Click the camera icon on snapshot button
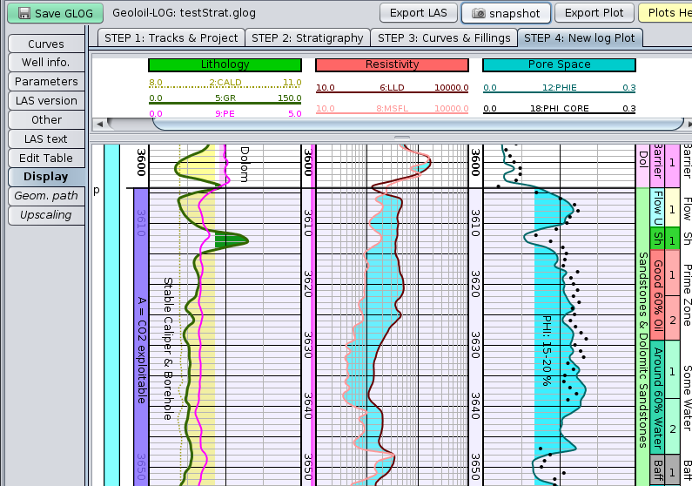The width and height of the screenshot is (692, 486). pyautogui.click(x=479, y=13)
